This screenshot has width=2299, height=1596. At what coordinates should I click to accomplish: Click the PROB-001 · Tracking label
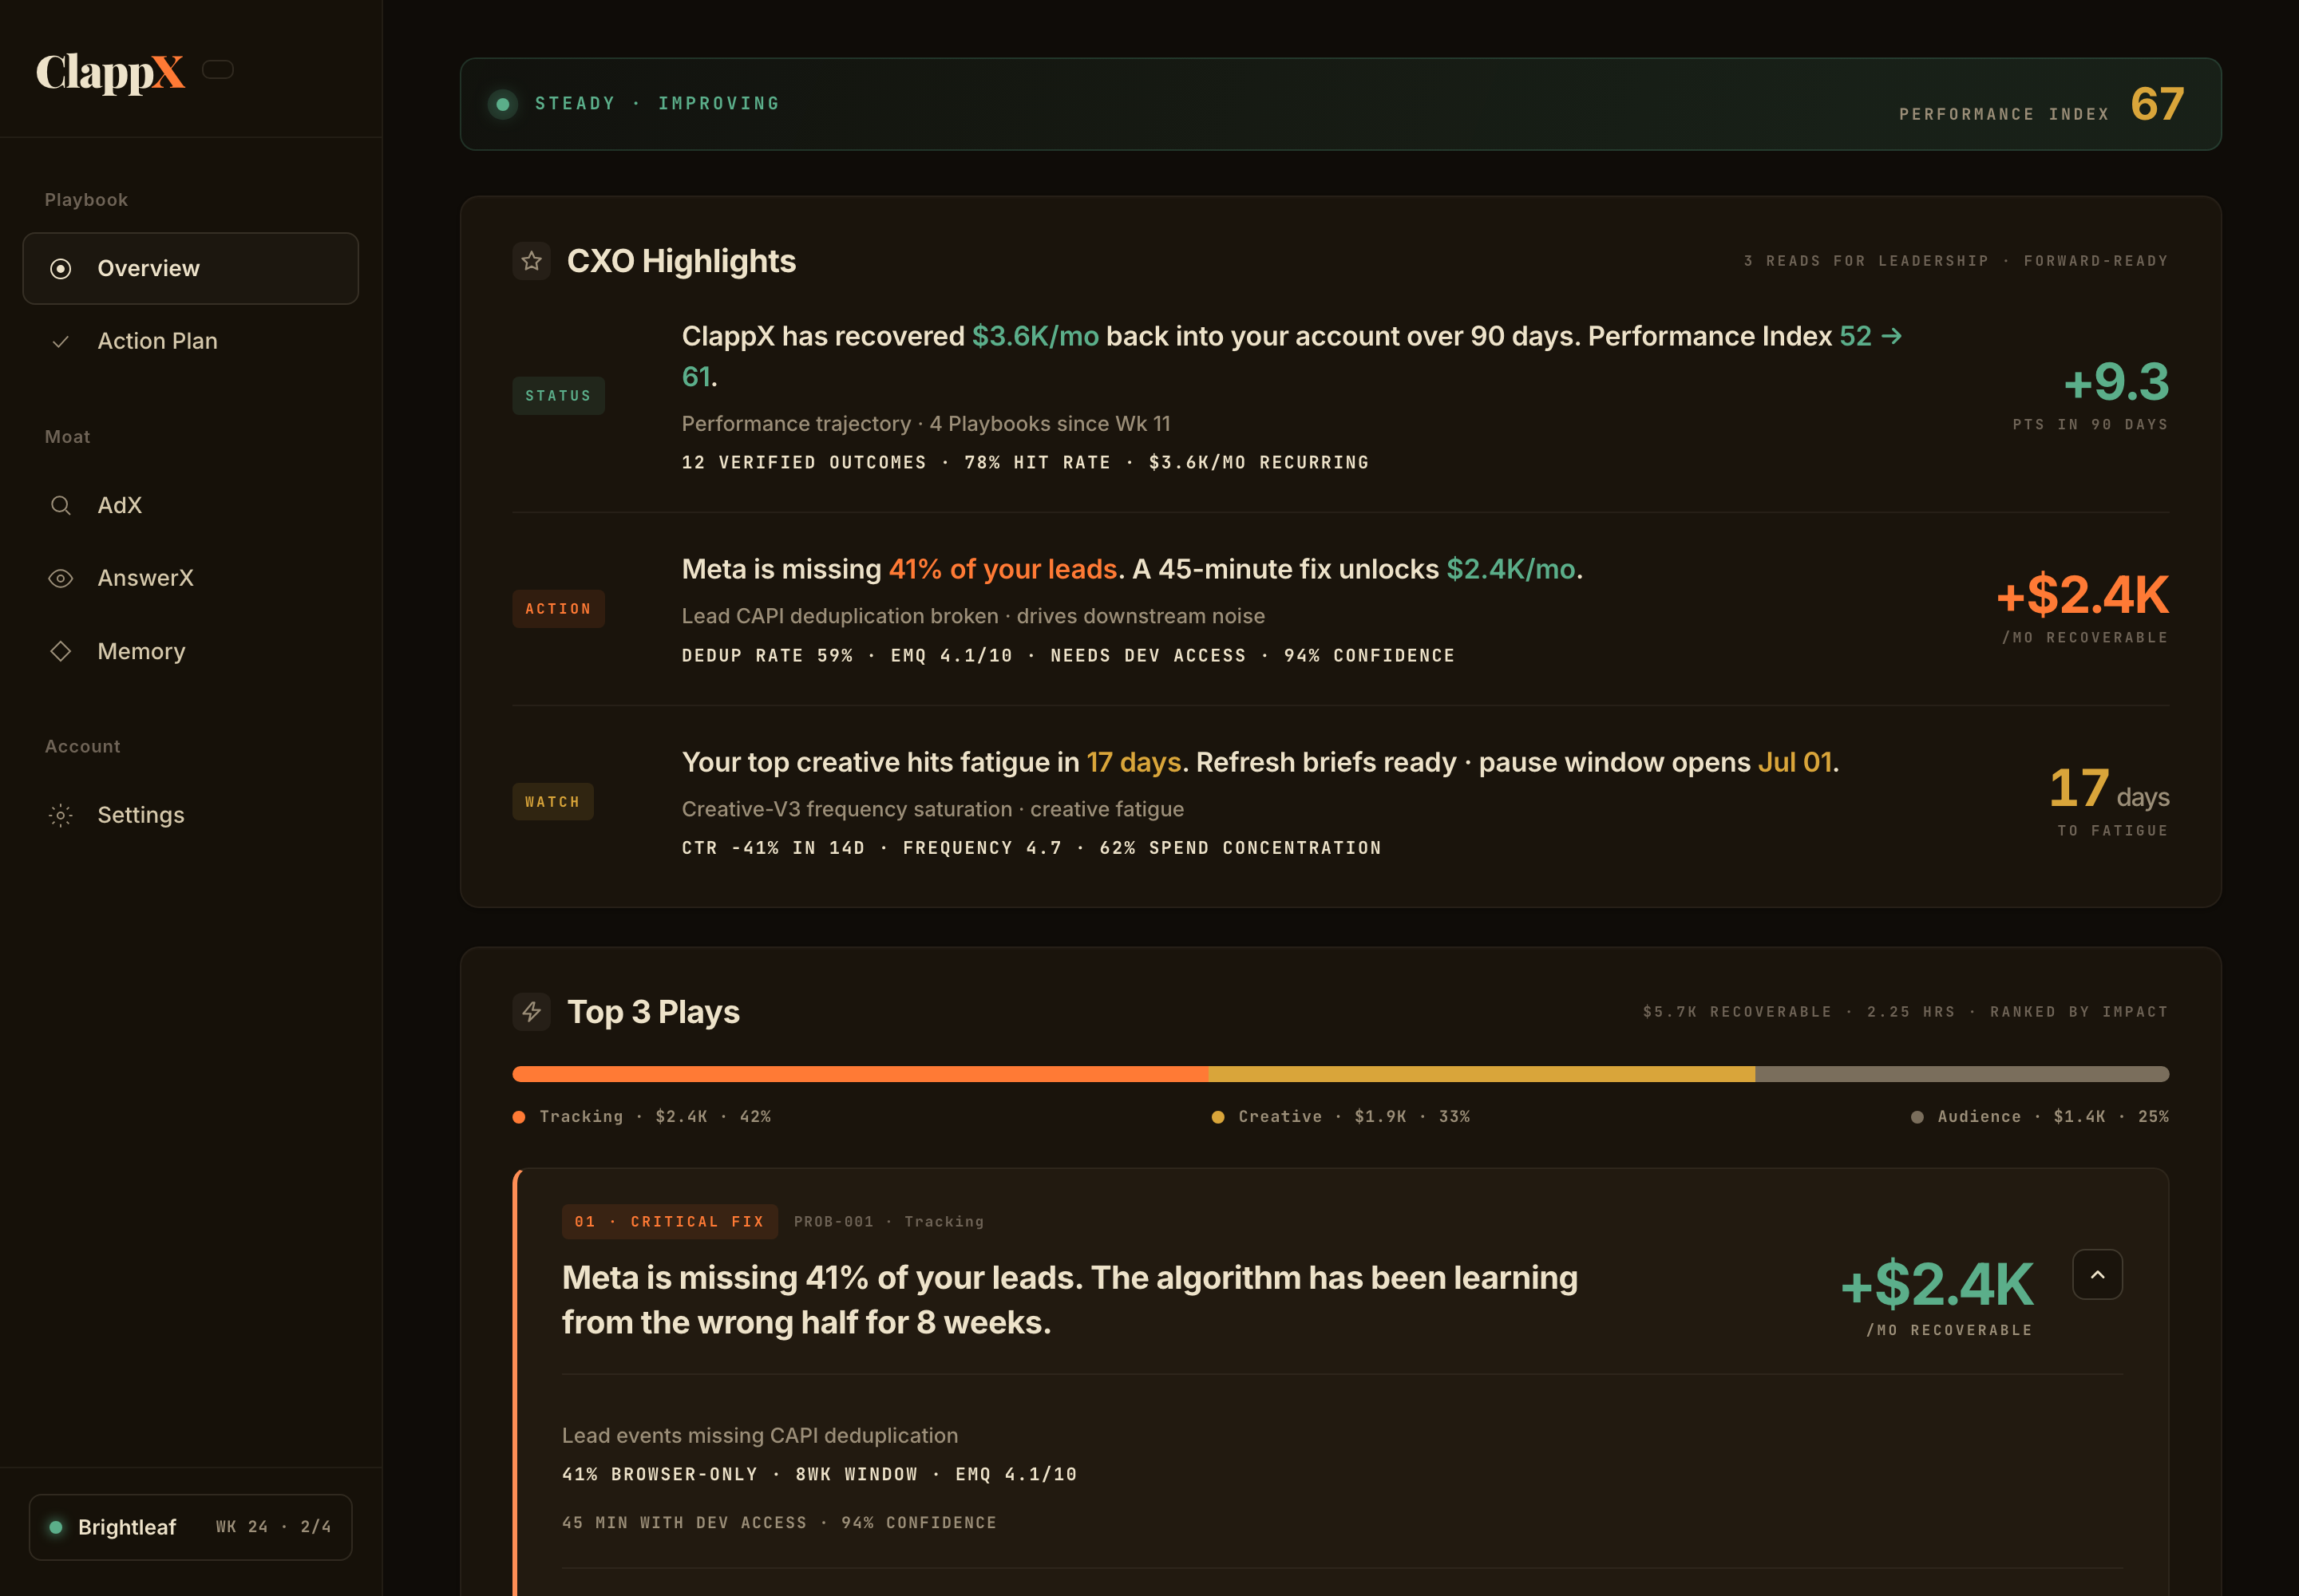888,1222
